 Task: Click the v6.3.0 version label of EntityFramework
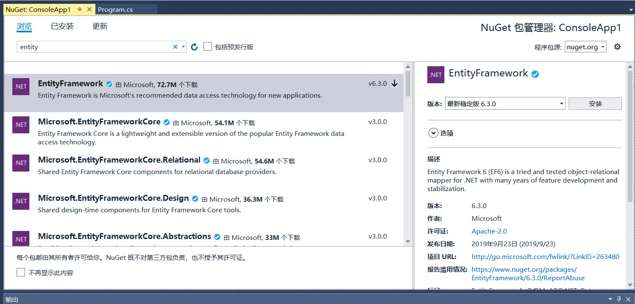(378, 84)
